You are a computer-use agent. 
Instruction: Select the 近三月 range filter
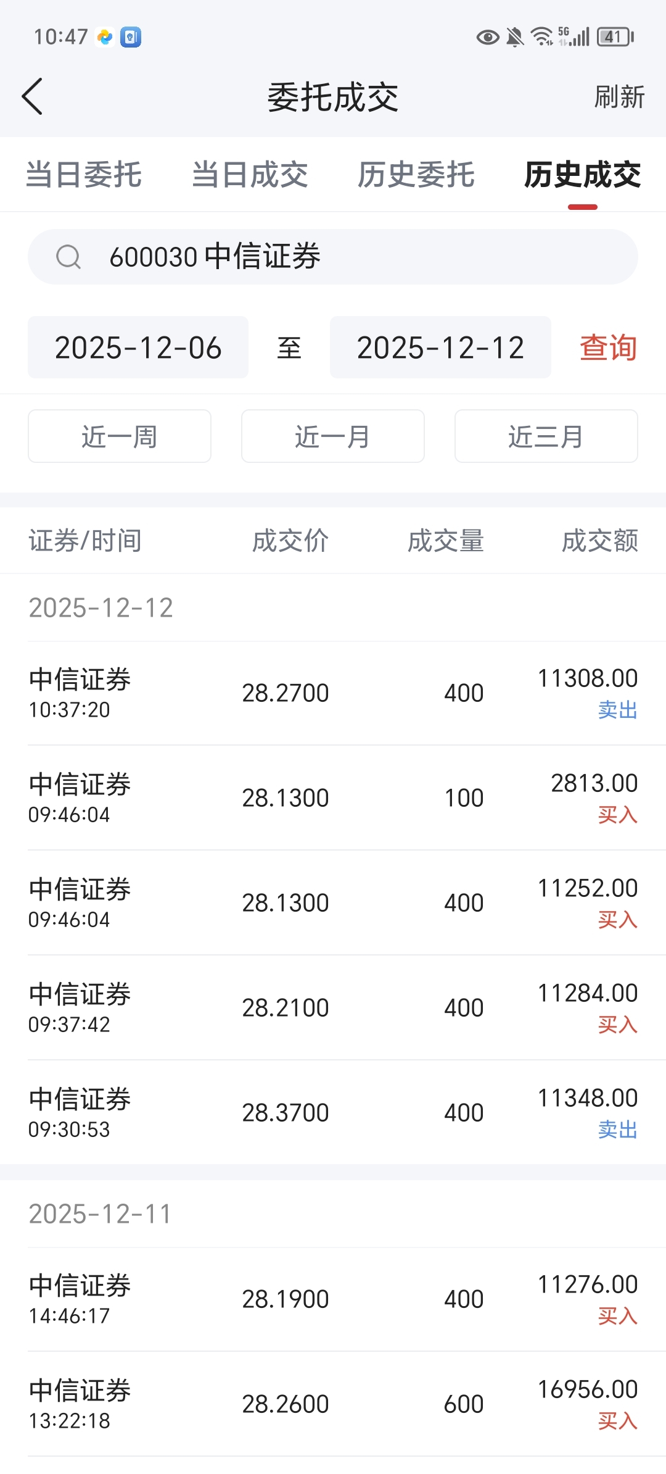[546, 436]
